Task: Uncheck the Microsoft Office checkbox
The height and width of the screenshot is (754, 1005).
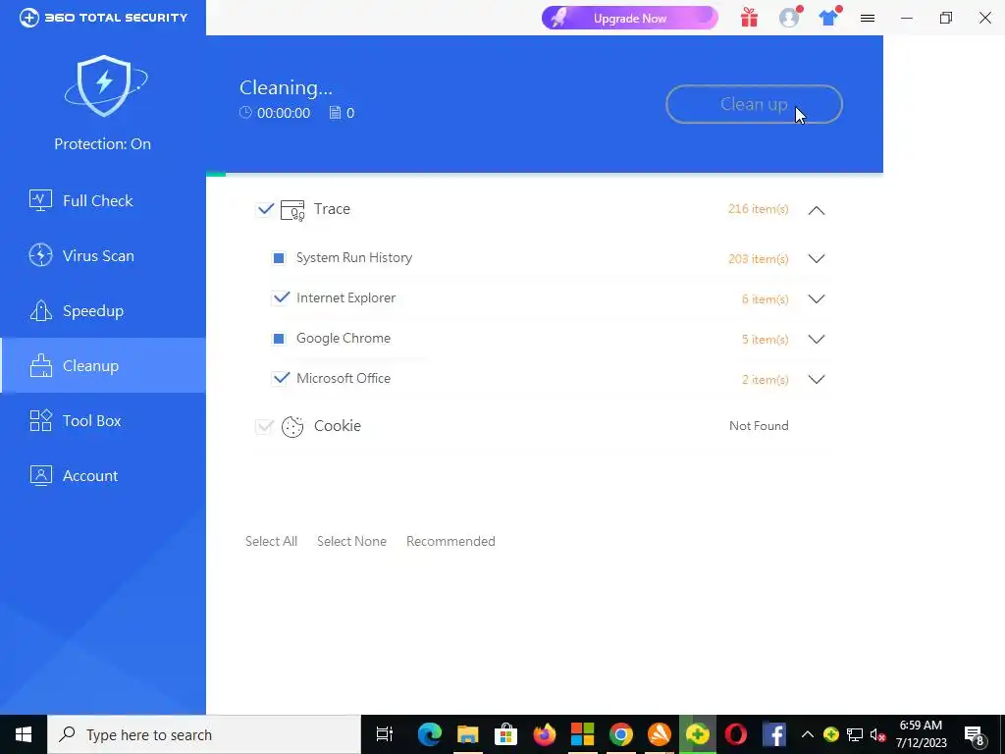Action: point(280,378)
